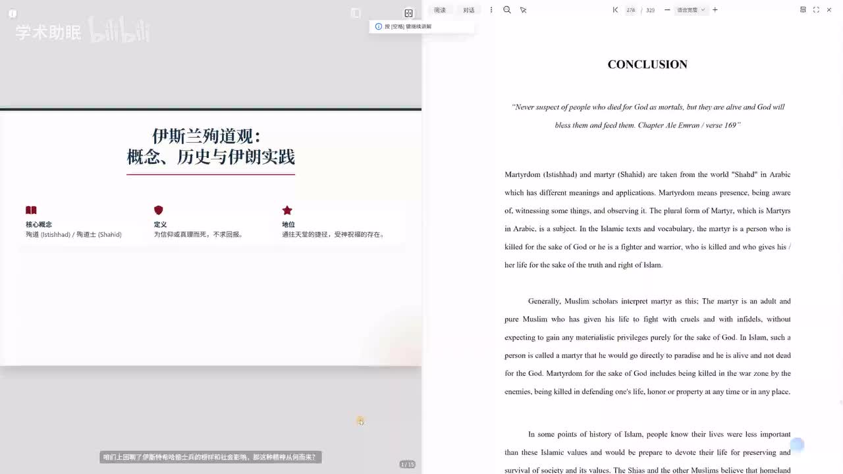
Task: Click the total page count 329
Action: pos(650,10)
